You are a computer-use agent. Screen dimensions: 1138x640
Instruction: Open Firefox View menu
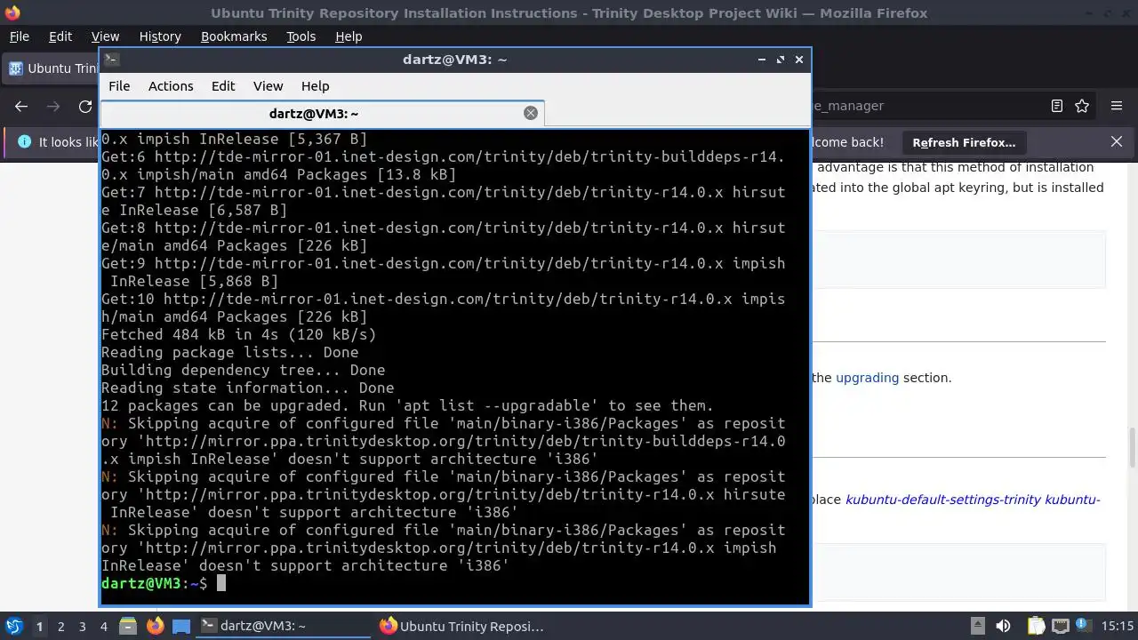[x=105, y=36]
